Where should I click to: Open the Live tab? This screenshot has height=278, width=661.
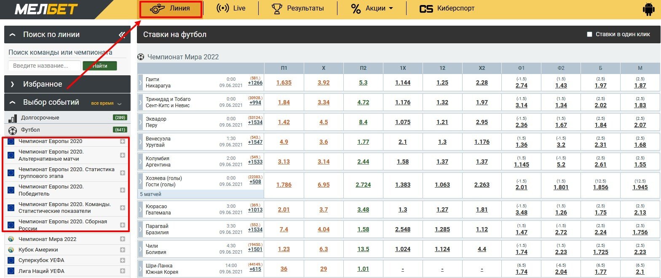pyautogui.click(x=231, y=8)
